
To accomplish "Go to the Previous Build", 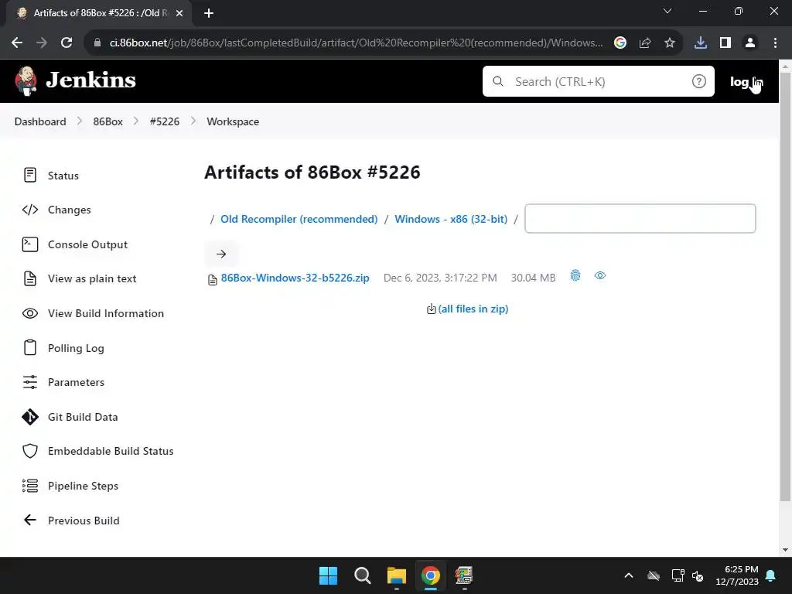I will 70,521.
